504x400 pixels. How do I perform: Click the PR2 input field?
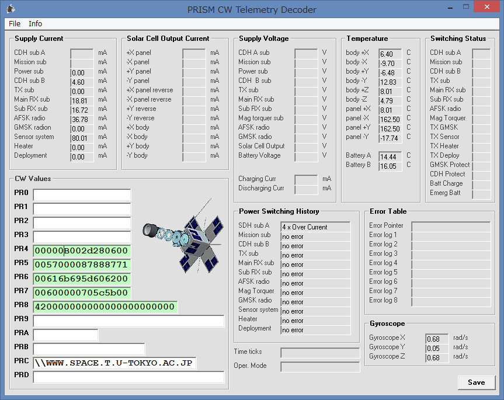82,222
